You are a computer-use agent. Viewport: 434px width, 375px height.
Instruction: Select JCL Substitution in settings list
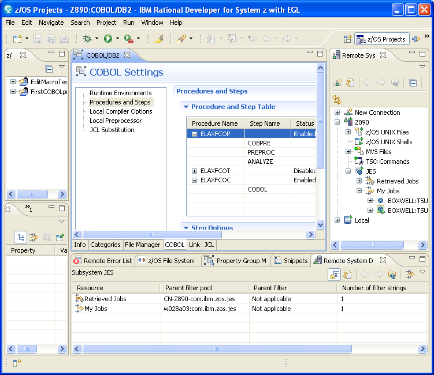click(x=112, y=130)
